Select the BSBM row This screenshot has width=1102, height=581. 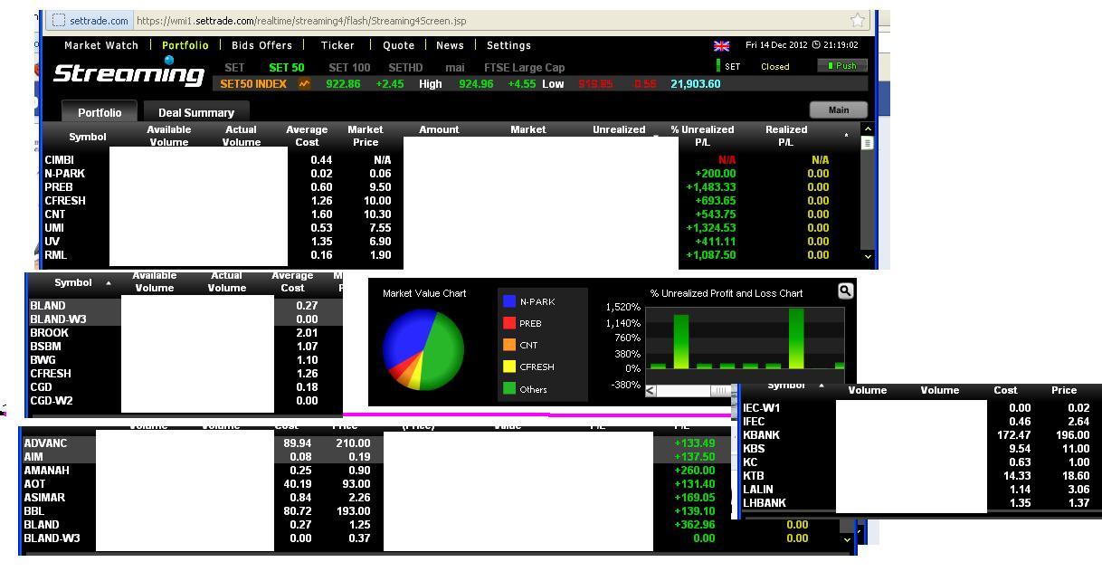click(x=185, y=346)
